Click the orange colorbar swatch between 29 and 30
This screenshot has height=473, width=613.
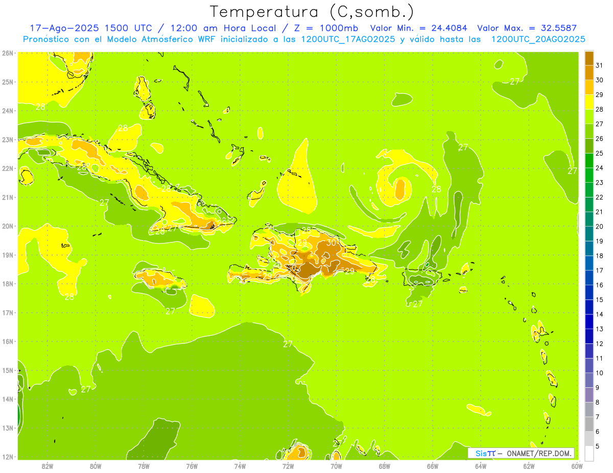point(589,87)
